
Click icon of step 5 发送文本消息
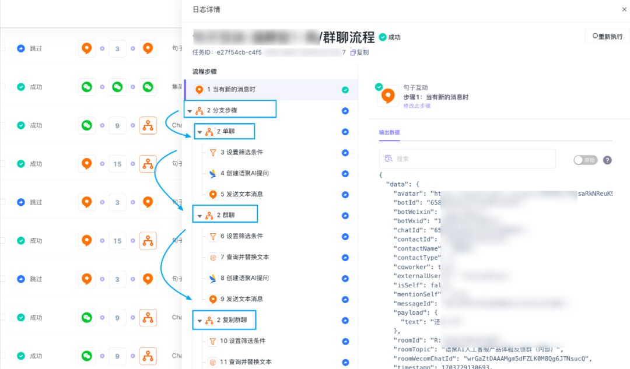tap(213, 194)
